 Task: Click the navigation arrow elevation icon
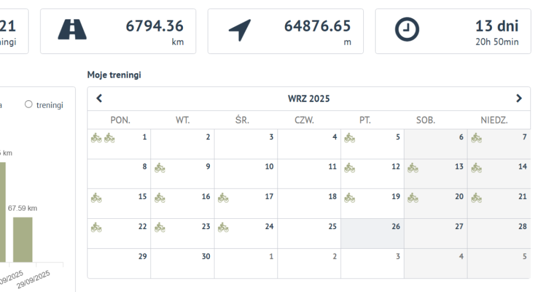tap(239, 31)
